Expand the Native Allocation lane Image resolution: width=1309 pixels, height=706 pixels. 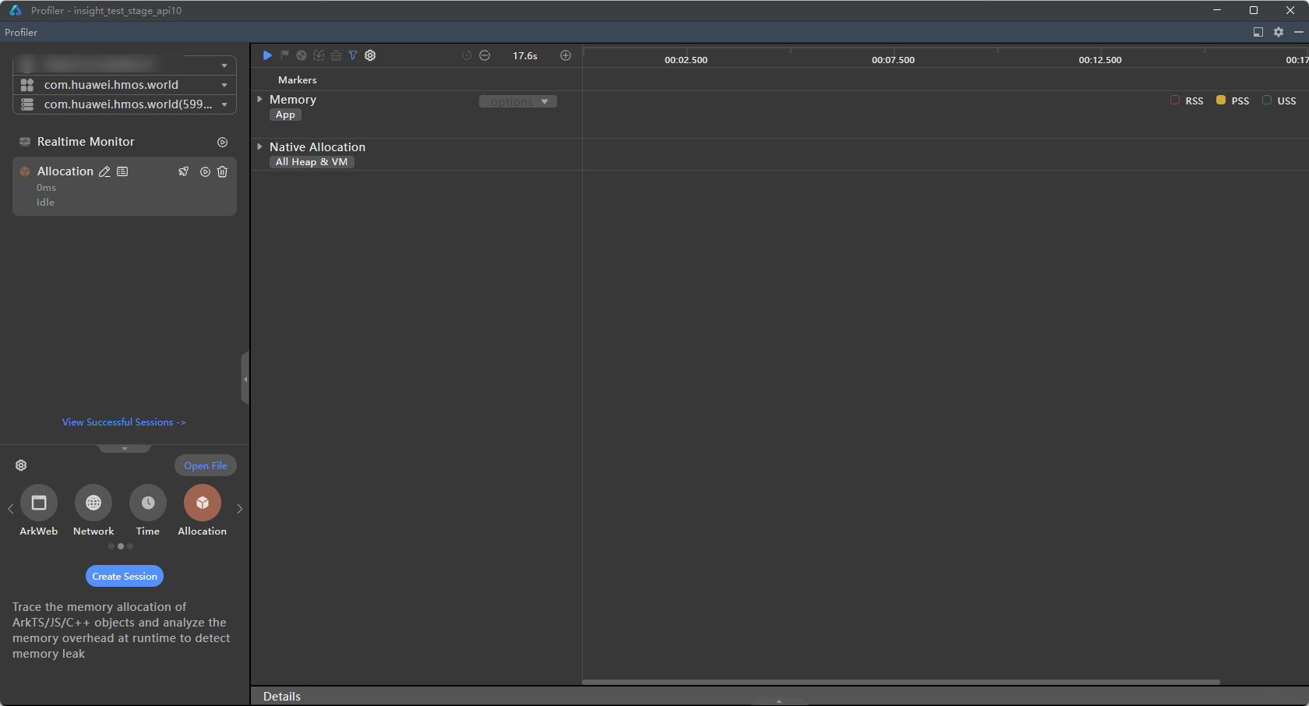(259, 146)
